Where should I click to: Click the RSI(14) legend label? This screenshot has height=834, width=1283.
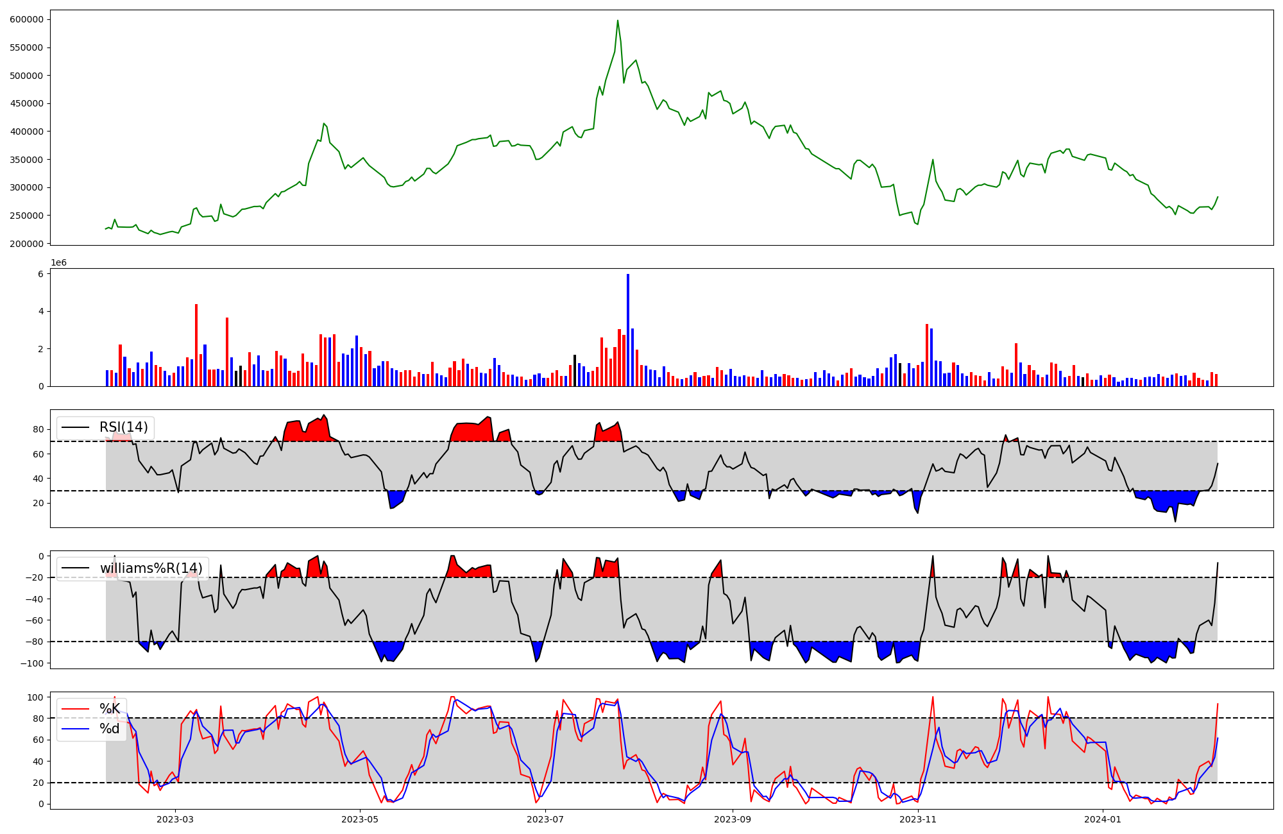pyautogui.click(x=123, y=427)
